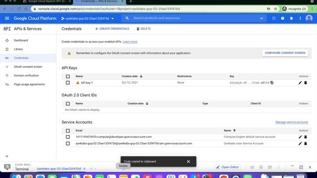Open the notifications bell icon
The width and height of the screenshot is (317, 178).
click(x=291, y=18)
